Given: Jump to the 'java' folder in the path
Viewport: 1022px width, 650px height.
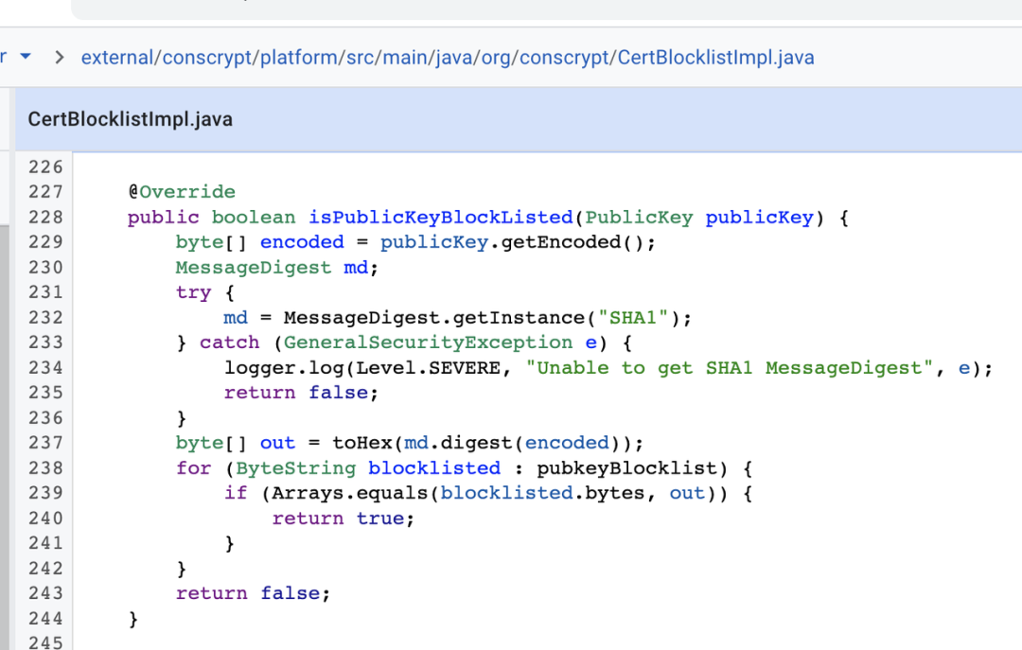Looking at the screenshot, I should click(453, 58).
